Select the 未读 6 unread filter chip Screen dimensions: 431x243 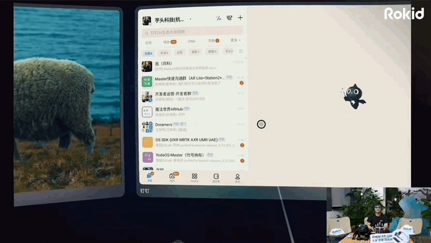(164, 52)
